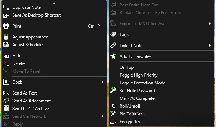216x127 pixels.
Task: Click the Adjust Appearance brush cup icon
Action: (x=6, y=37)
